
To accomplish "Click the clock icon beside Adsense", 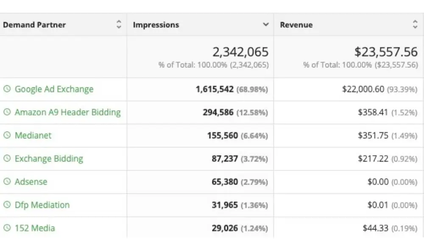I will [7, 182].
